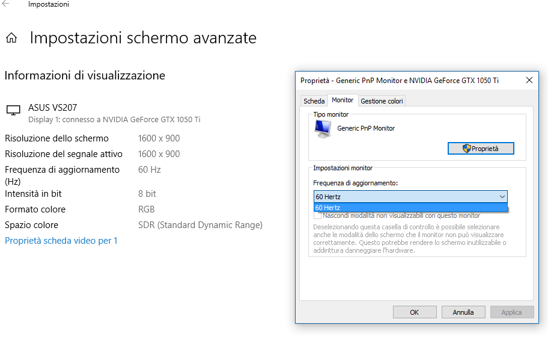Toggle Nascondi modalità non visualizzabili checkbox
This screenshot has height=340, width=548.
317,215
